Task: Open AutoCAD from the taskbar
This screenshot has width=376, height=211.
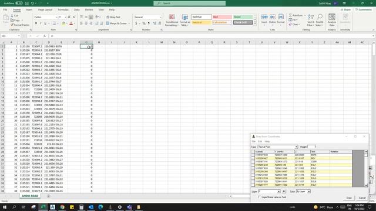Action: [x=53, y=207]
